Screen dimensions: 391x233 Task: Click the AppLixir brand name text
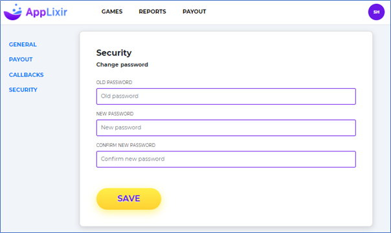point(47,12)
